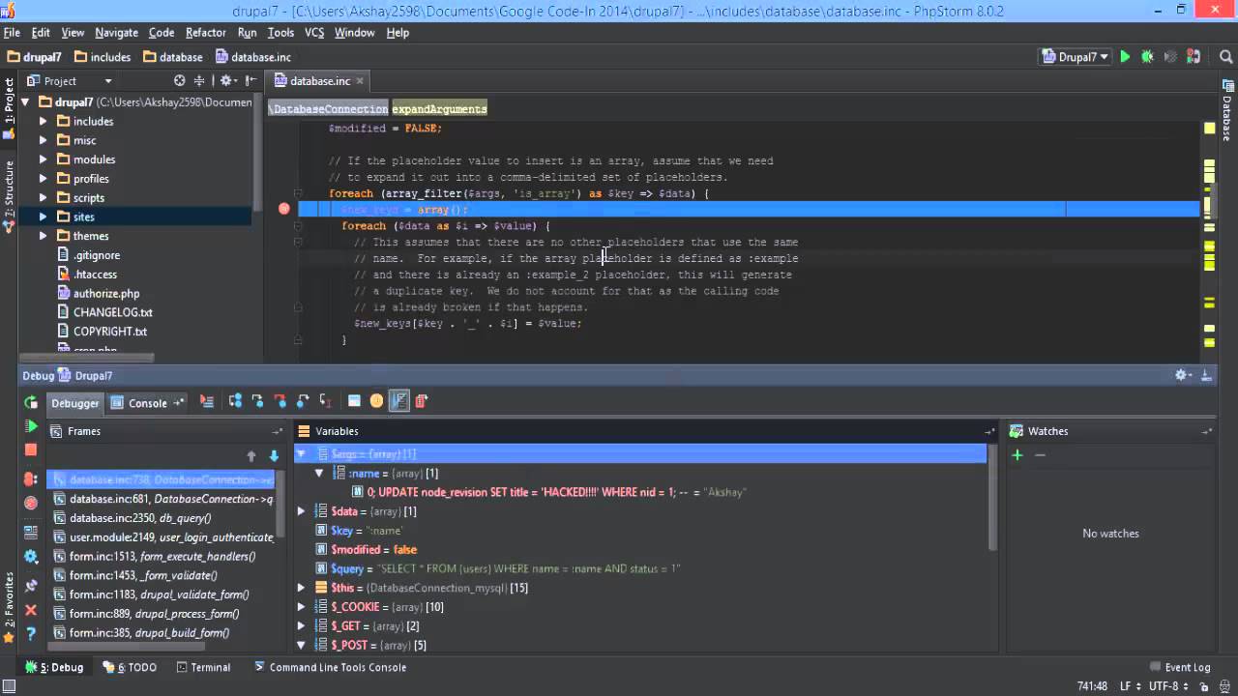The image size is (1238, 696).
Task: Click the Run to Cursor icon
Action: pos(325,401)
